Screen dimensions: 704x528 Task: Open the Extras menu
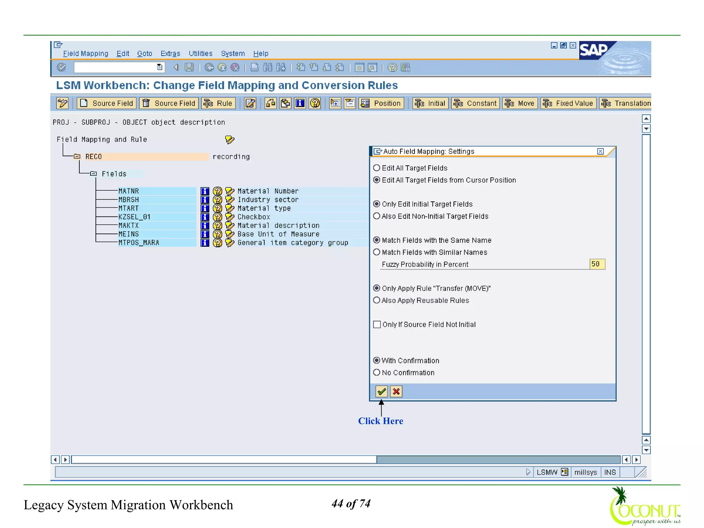170,54
